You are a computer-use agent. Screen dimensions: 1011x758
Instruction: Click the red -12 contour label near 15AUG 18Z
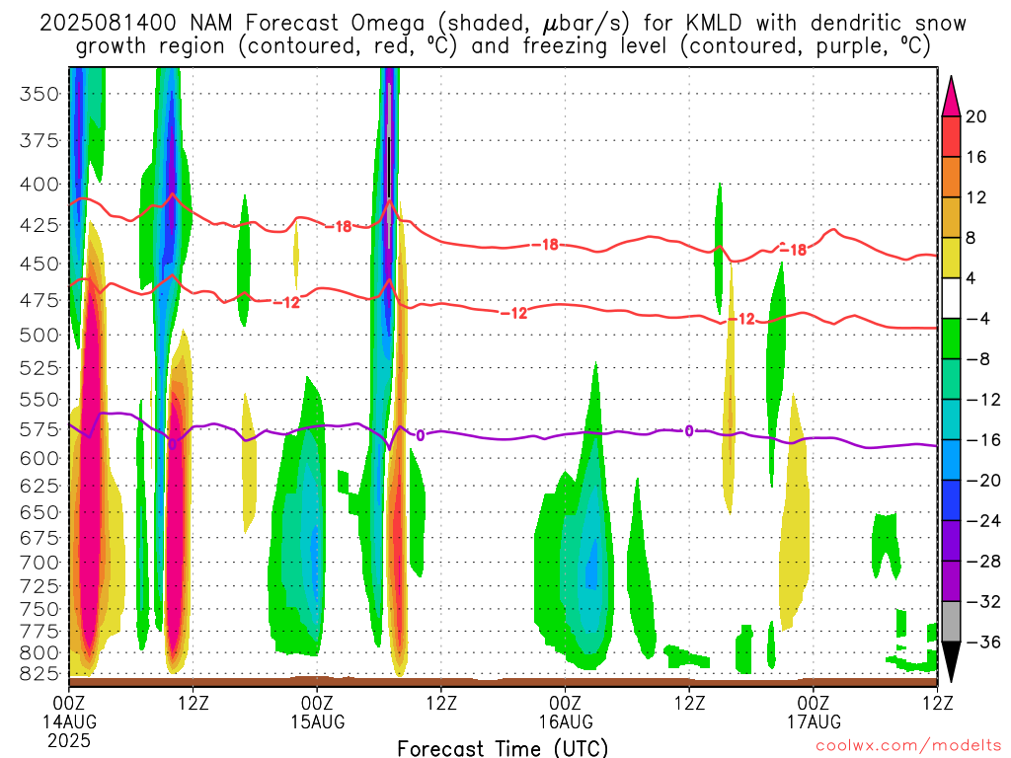pos(515,313)
